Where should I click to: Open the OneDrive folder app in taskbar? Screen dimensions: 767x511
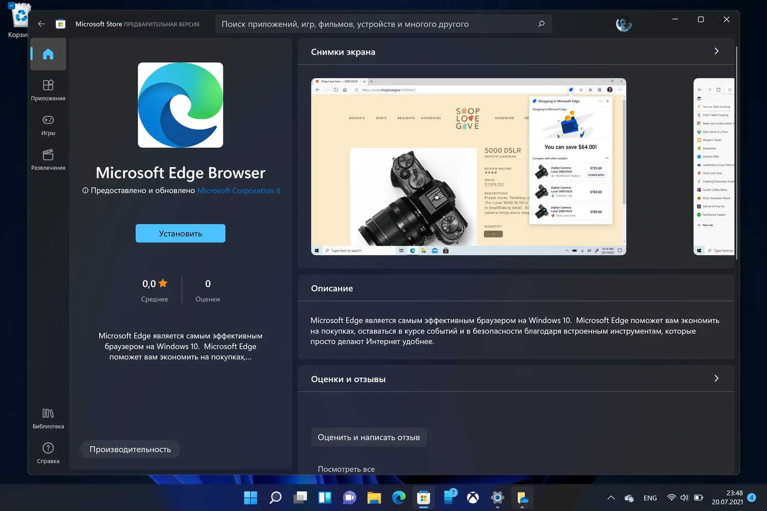tap(522, 497)
